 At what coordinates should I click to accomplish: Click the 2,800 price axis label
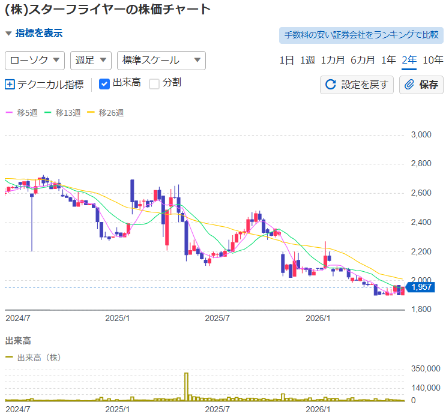click(x=421, y=163)
